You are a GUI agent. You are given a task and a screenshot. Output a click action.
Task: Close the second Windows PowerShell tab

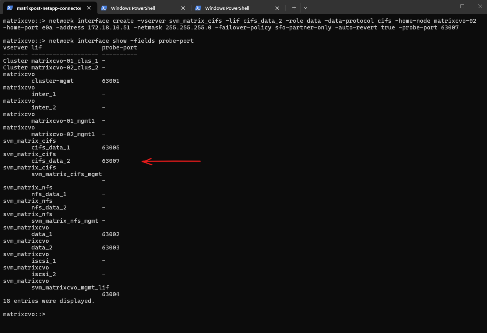tap(183, 8)
